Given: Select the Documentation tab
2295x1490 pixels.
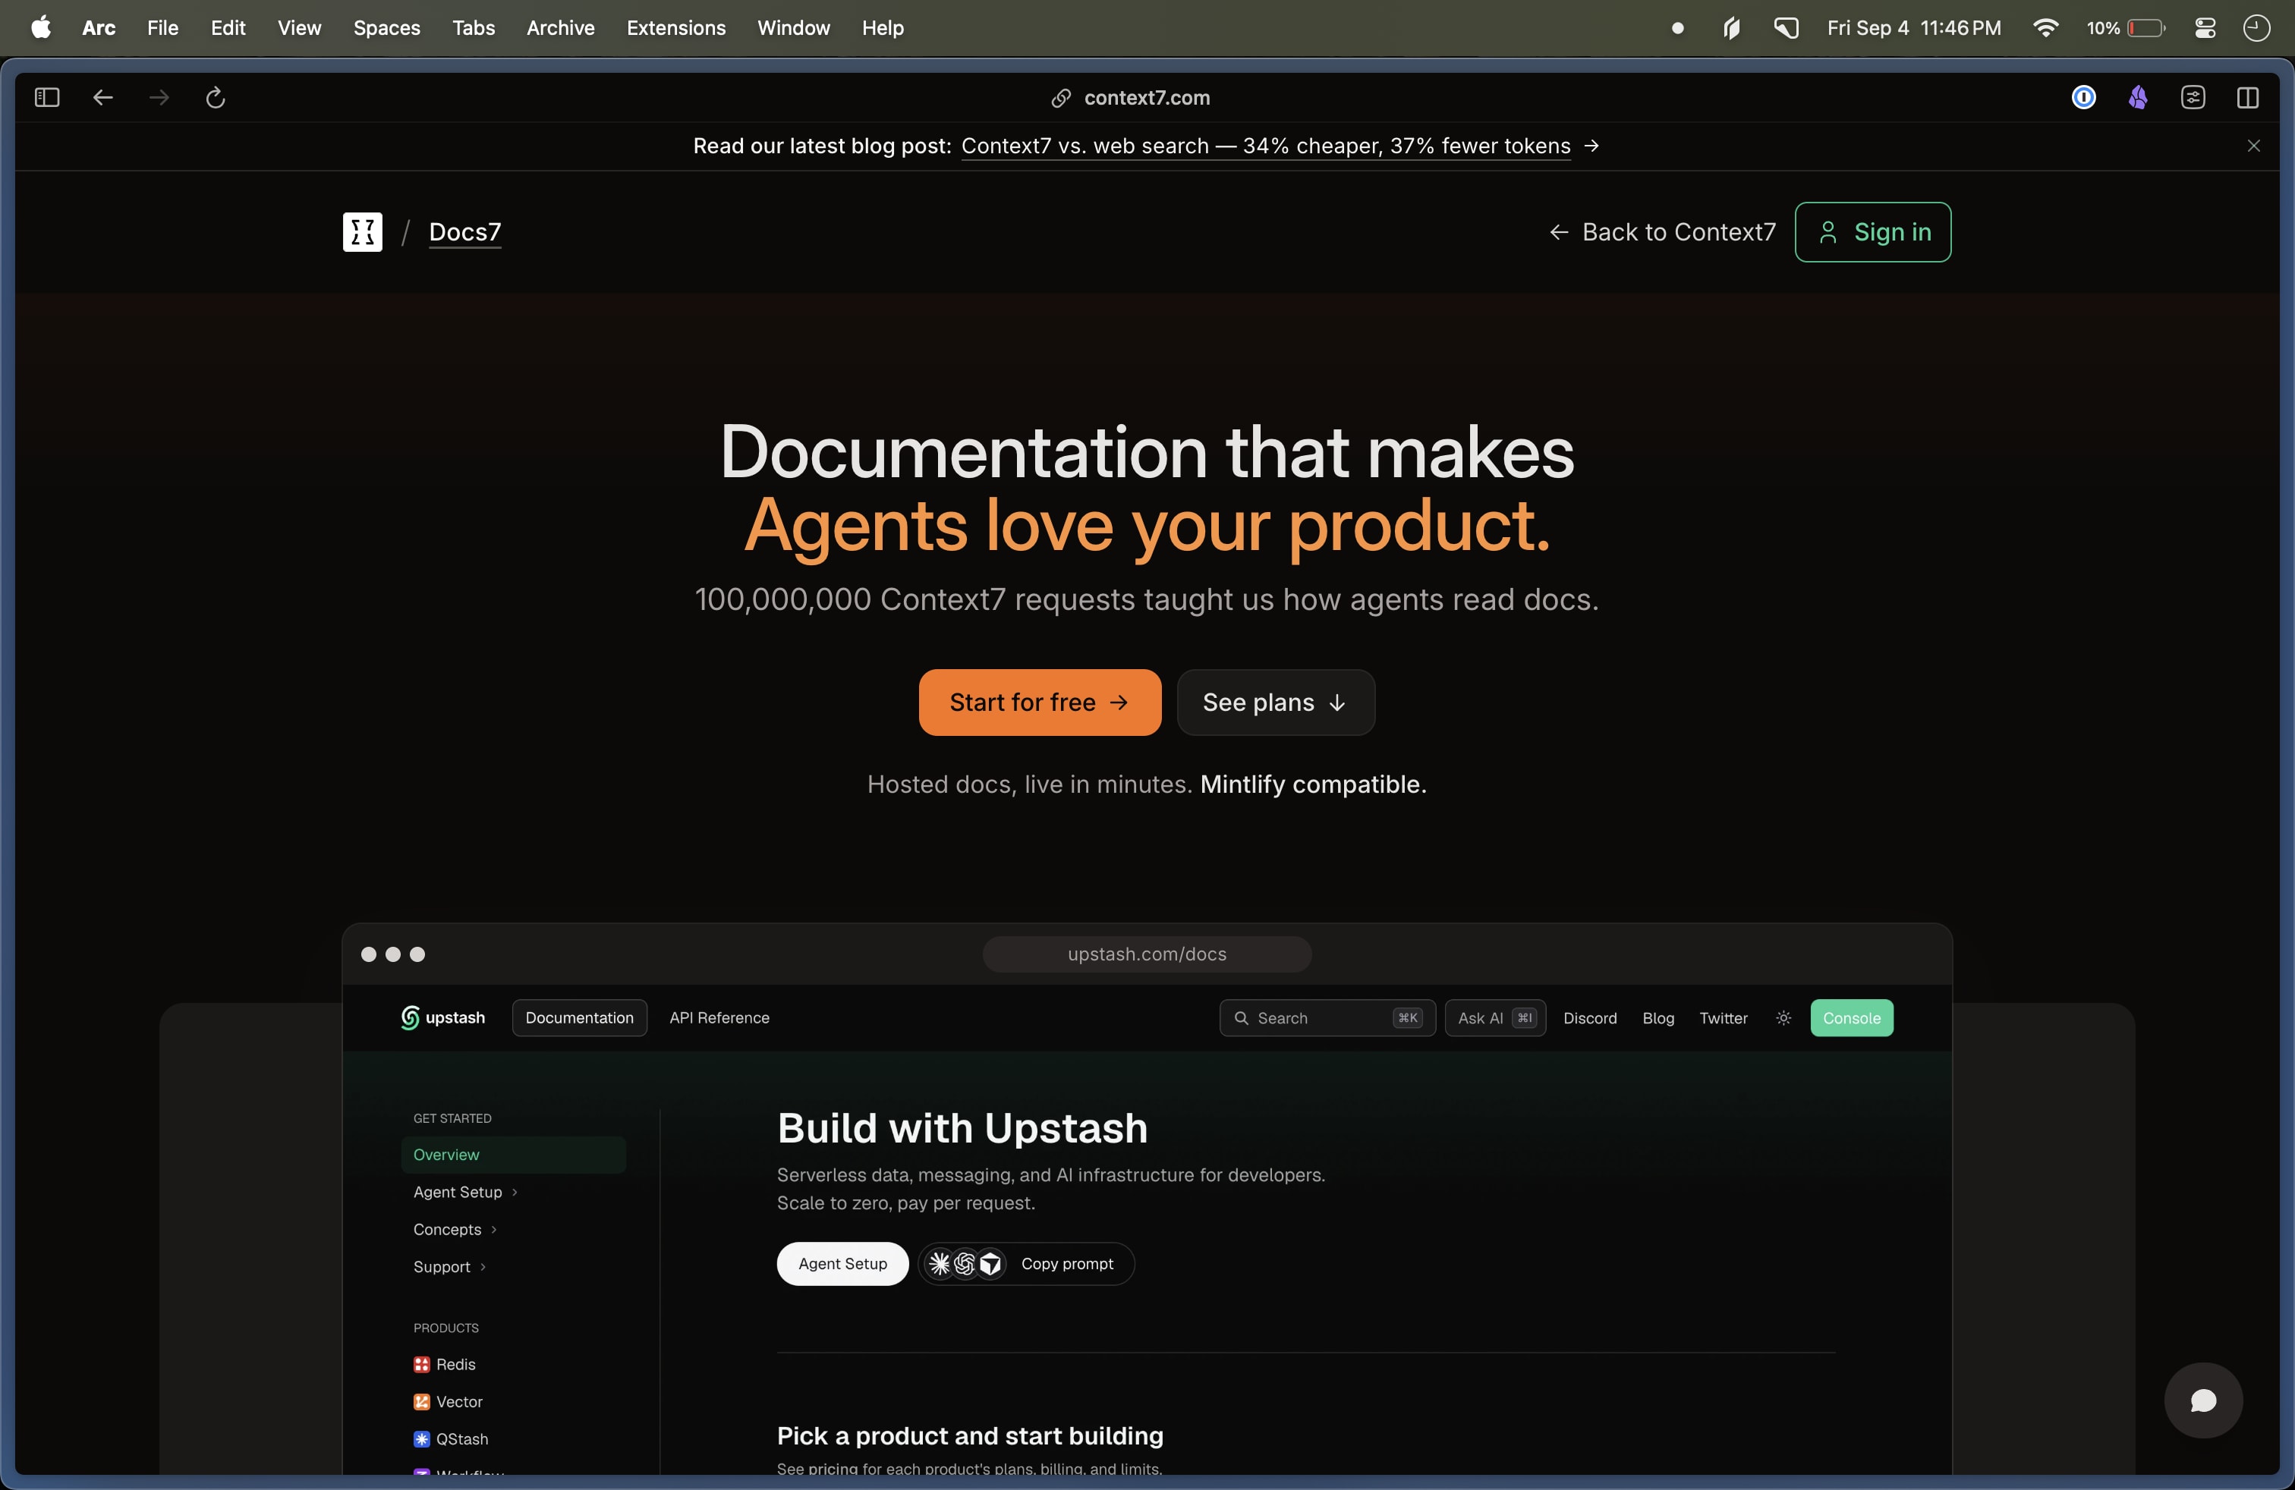Looking at the screenshot, I should [580, 1018].
